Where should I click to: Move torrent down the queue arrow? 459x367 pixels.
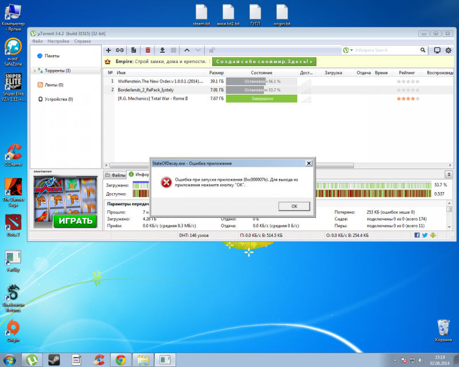tap(198, 50)
